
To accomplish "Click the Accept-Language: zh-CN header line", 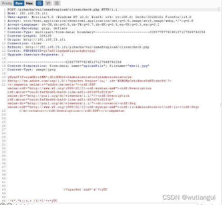I will pyautogui.click(x=83, y=25).
